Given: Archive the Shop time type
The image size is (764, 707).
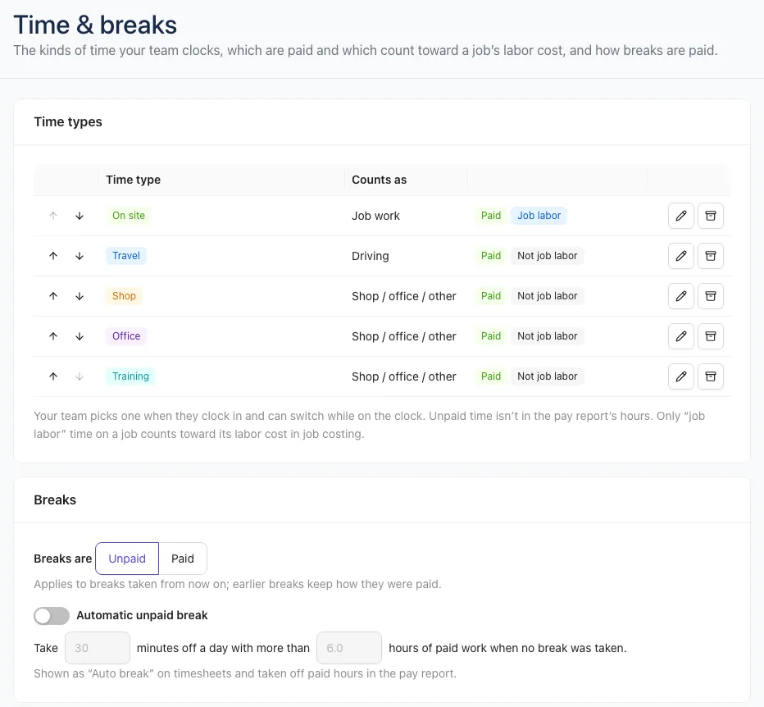Looking at the screenshot, I should coord(711,296).
